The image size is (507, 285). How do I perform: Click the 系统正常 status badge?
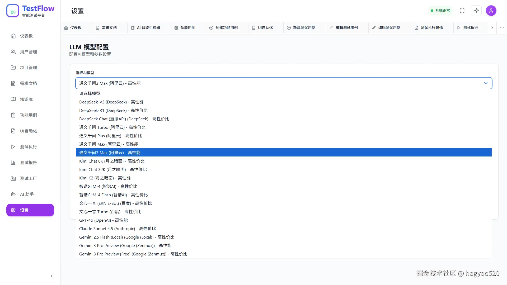point(440,11)
